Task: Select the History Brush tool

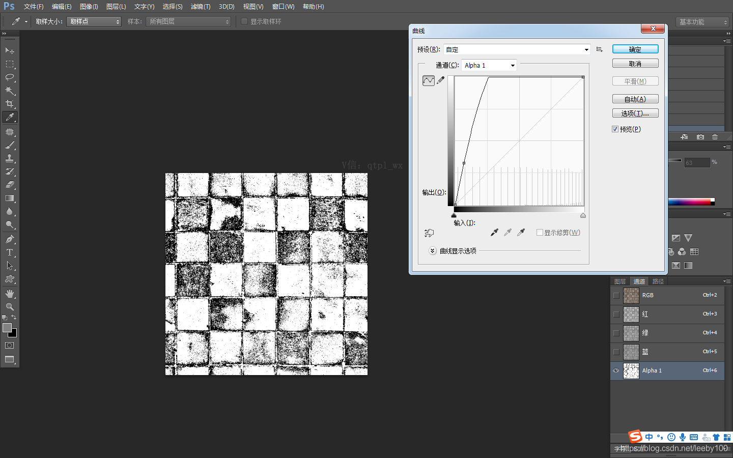Action: coord(10,171)
